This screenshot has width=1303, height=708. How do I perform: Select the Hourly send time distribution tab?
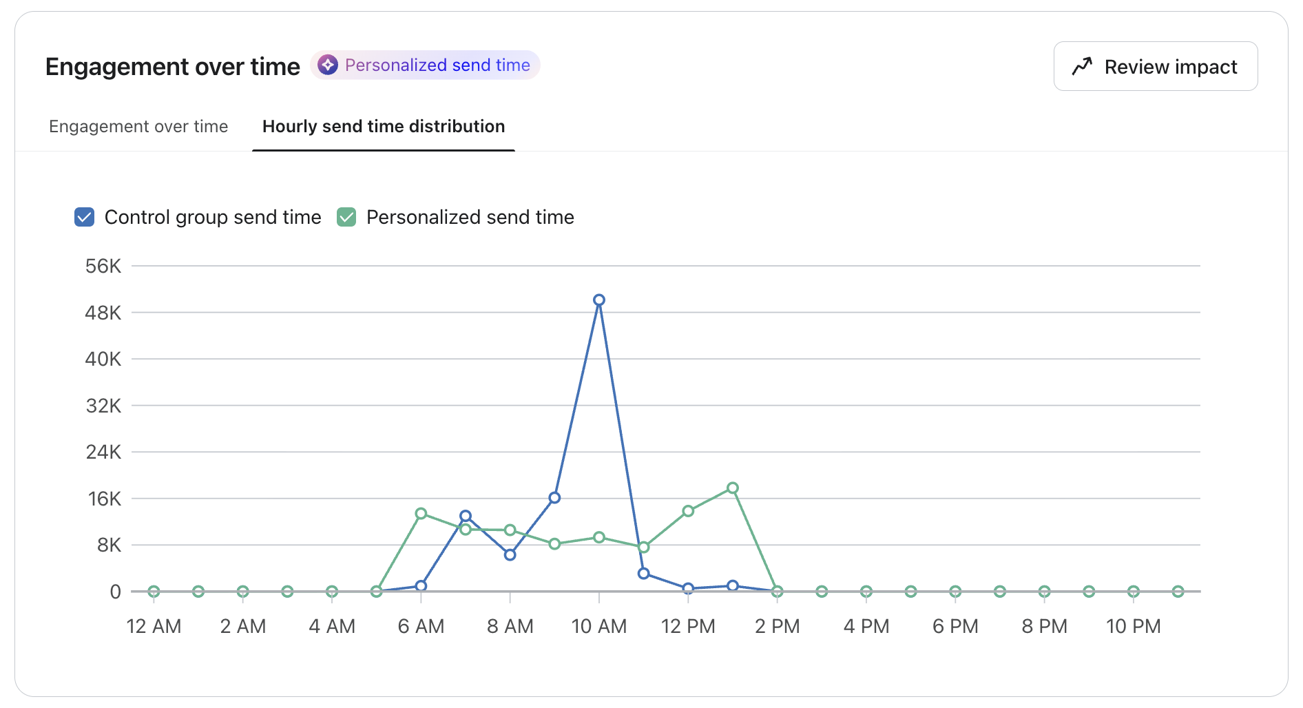pyautogui.click(x=384, y=127)
